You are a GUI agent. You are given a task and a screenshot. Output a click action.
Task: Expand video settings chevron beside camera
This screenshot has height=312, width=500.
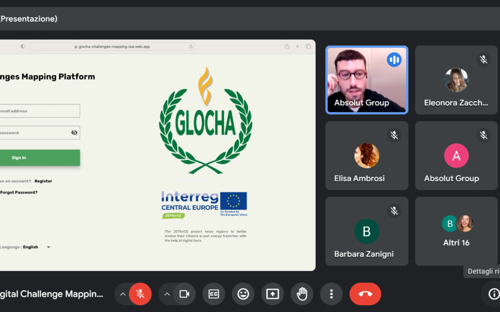[167, 294]
